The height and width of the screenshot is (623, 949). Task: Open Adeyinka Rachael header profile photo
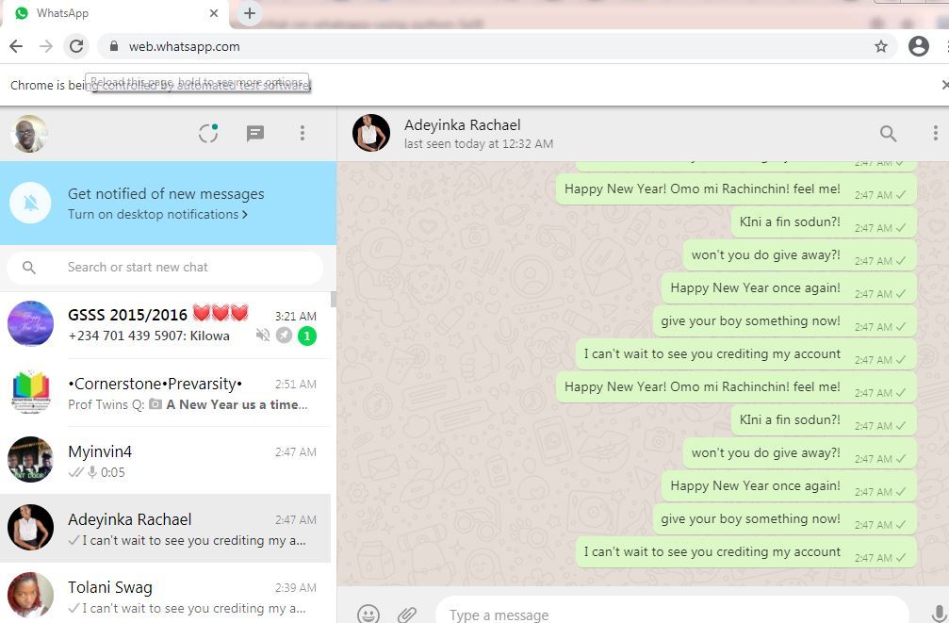click(371, 133)
